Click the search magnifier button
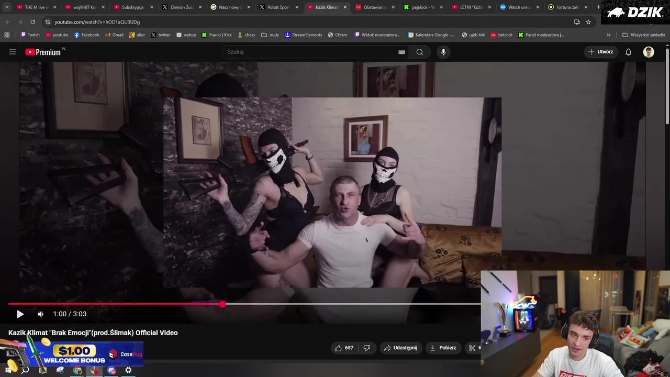 pos(420,52)
